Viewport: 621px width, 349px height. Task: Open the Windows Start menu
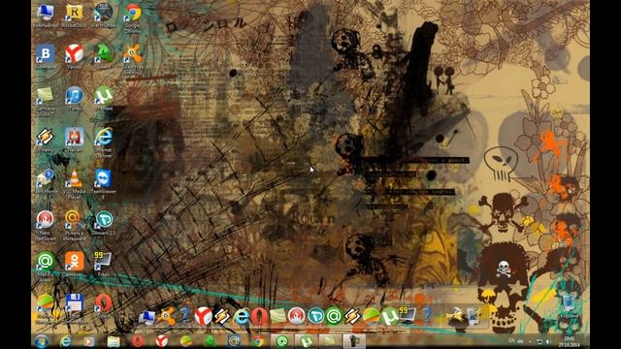tap(41, 341)
